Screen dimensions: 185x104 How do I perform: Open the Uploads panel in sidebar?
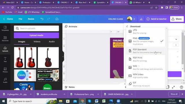5,49
